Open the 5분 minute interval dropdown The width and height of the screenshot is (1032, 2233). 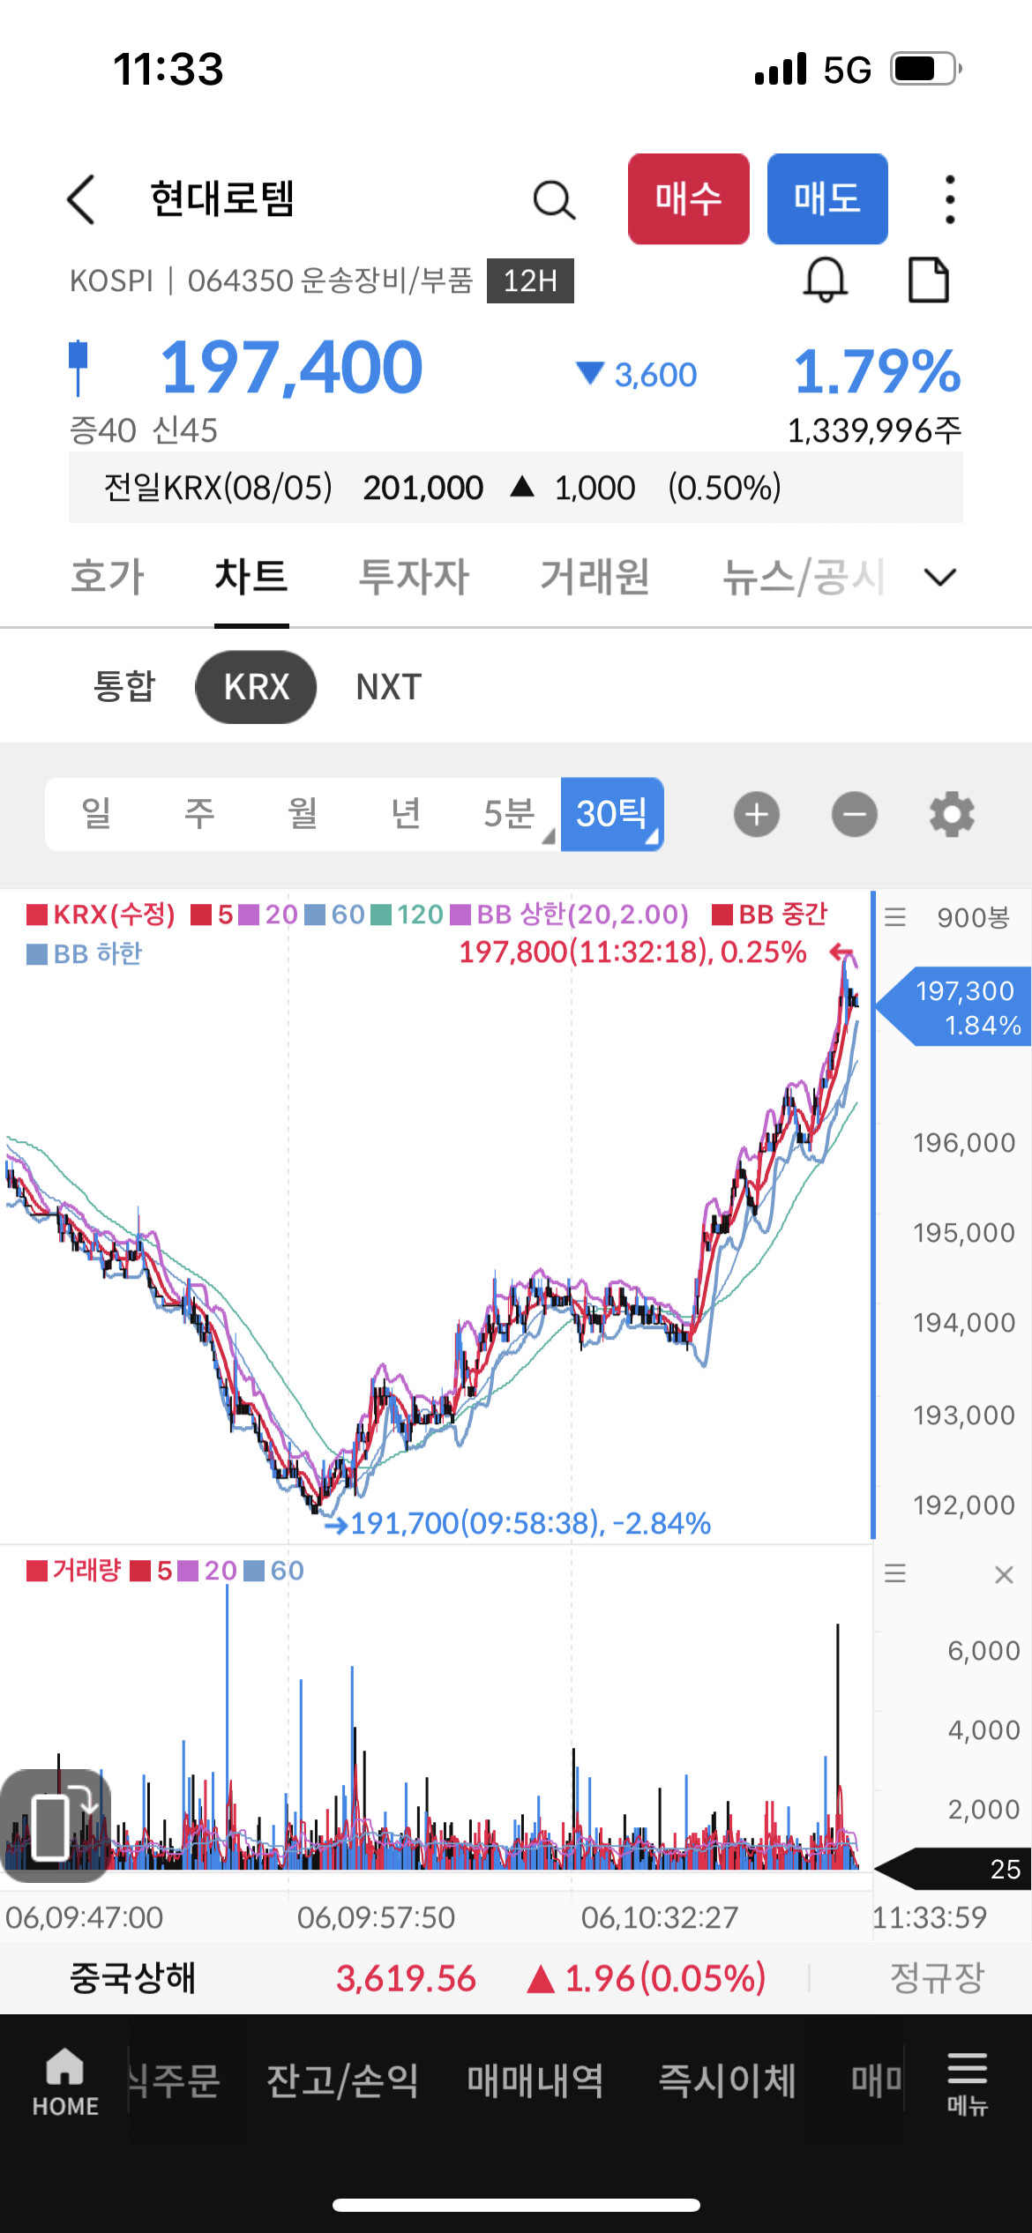(510, 814)
